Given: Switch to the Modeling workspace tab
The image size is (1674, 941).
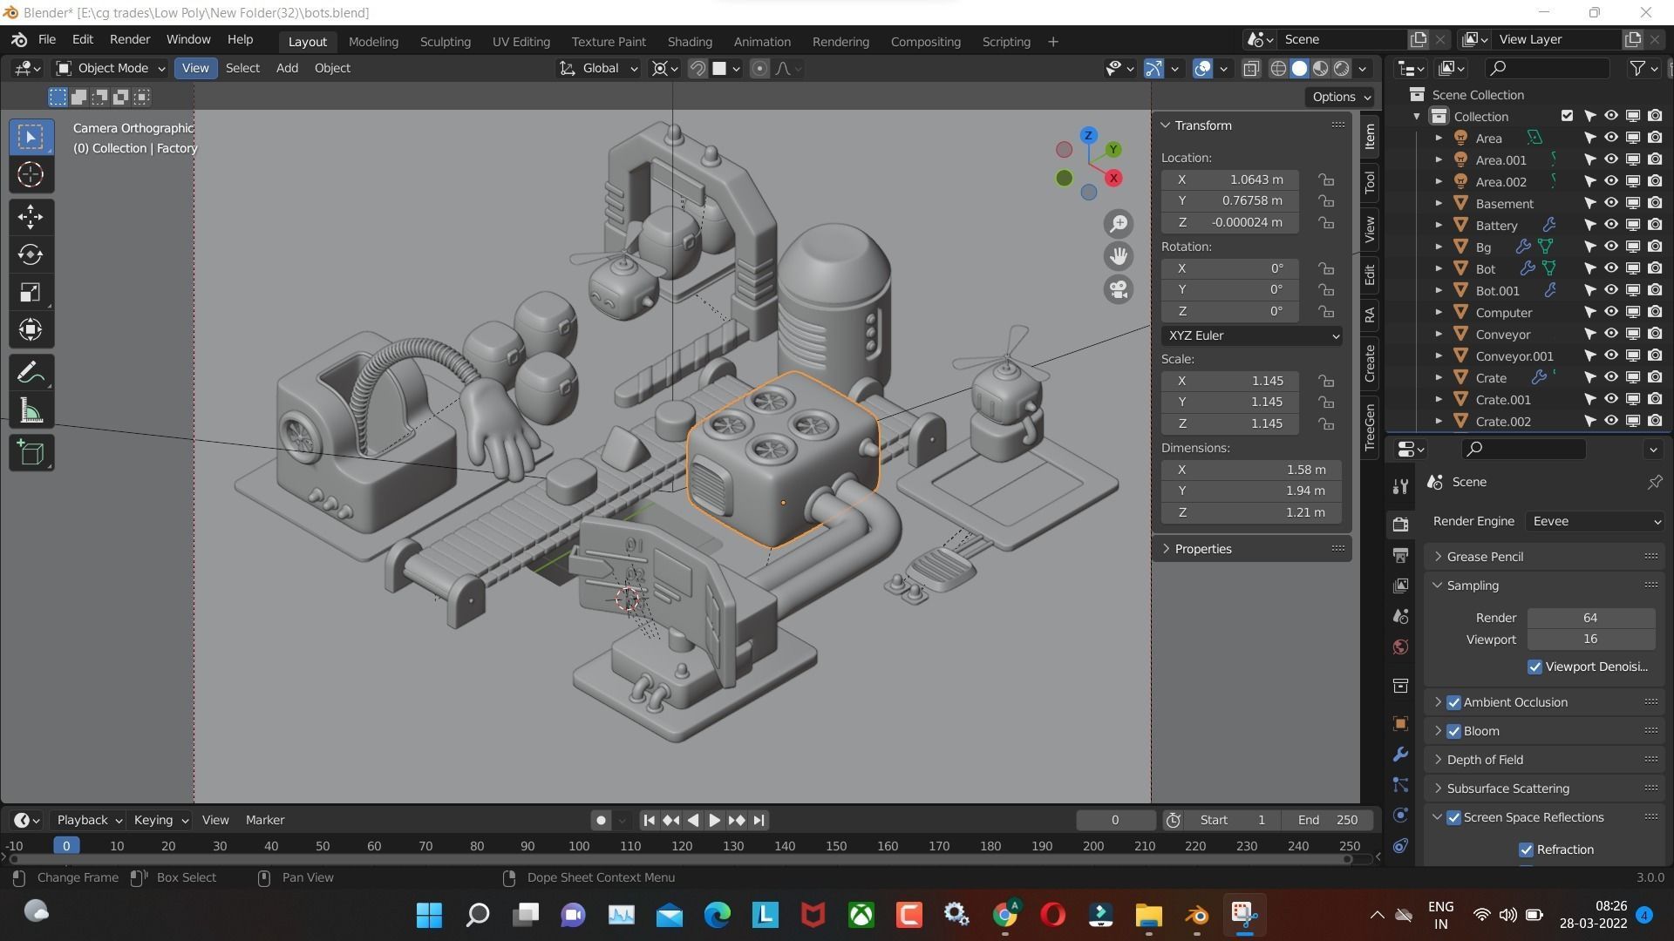Looking at the screenshot, I should 373,42.
